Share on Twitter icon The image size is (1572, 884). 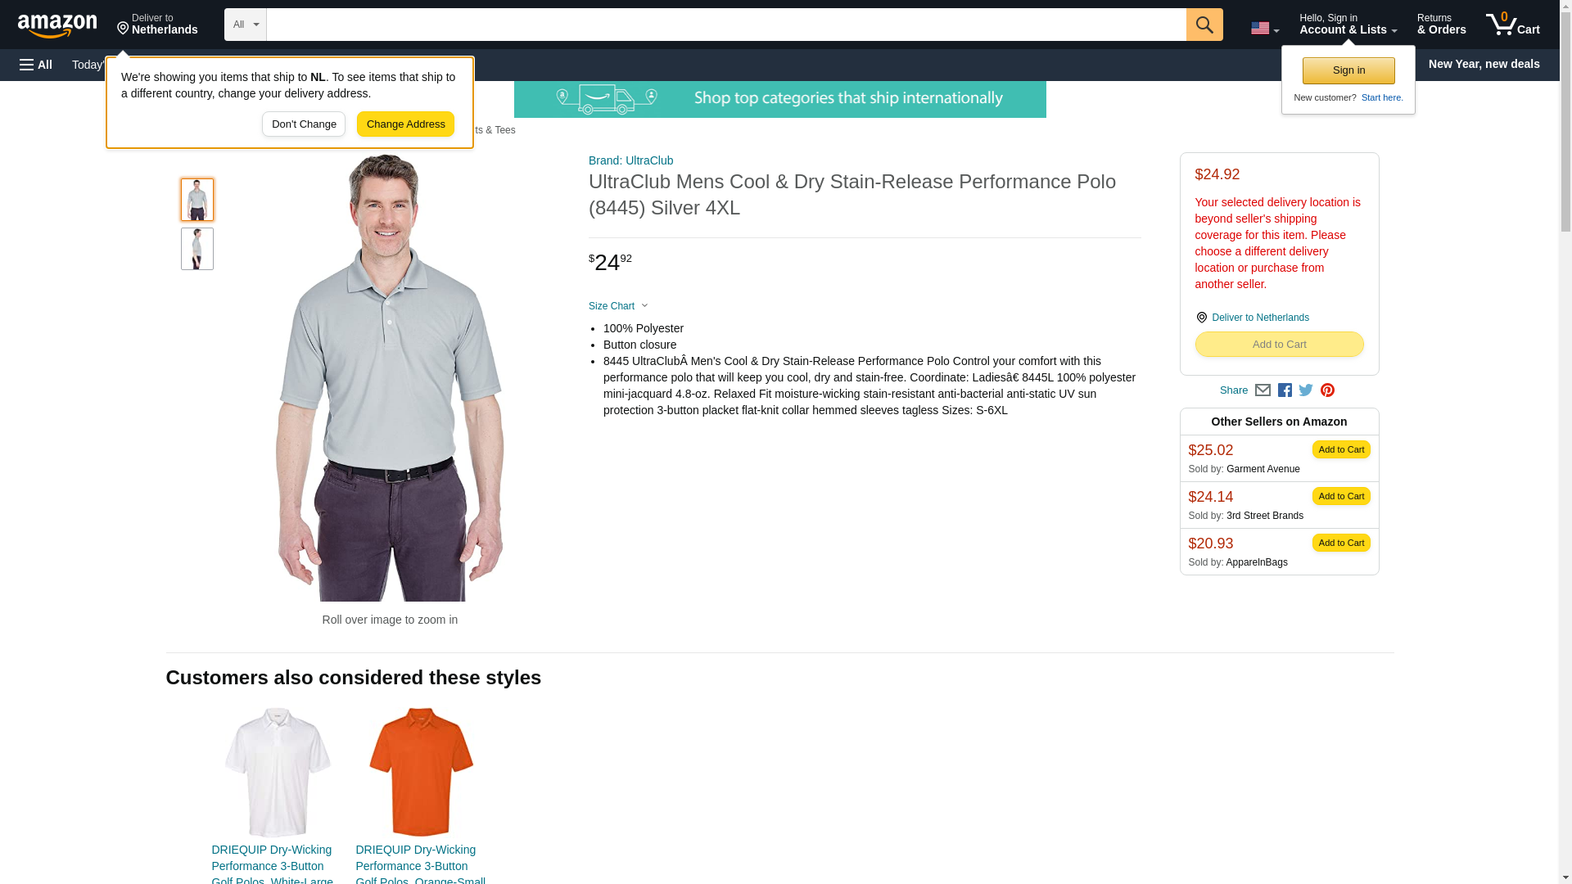pos(1306,390)
